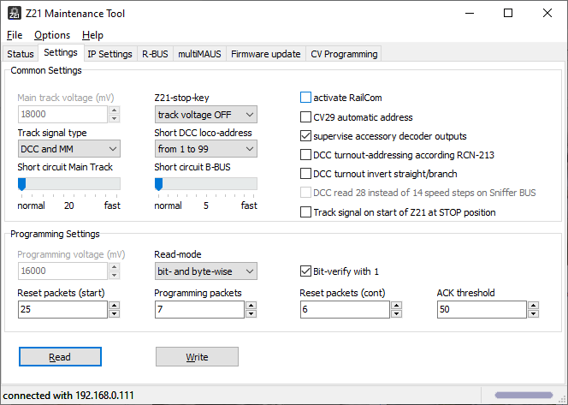Click the Read button

(60, 357)
